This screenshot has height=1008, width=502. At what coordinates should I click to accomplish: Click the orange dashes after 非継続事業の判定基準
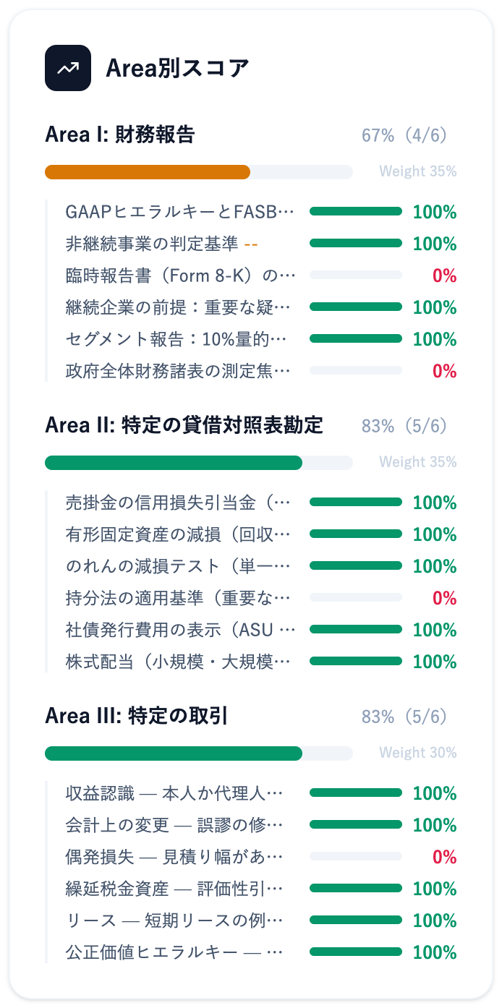(x=251, y=244)
